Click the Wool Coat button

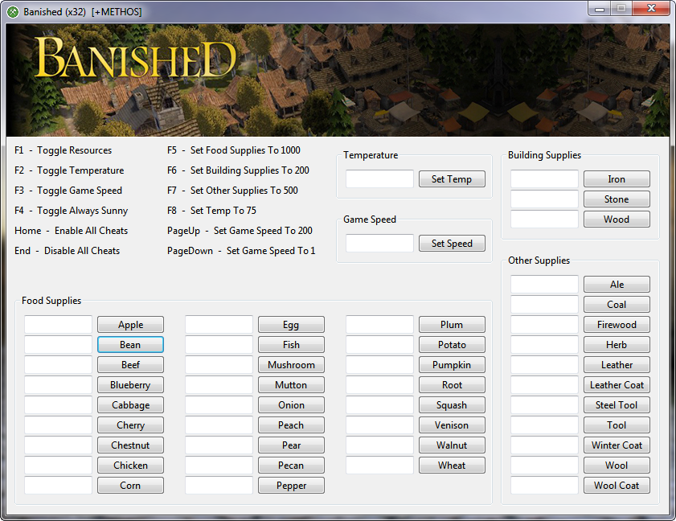coord(617,485)
